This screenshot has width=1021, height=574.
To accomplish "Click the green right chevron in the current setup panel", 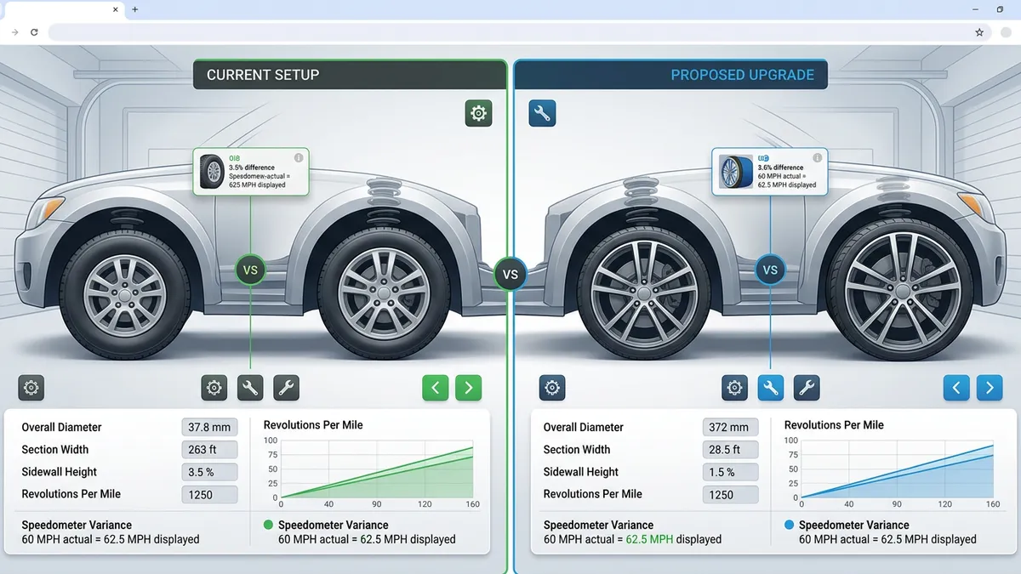I will point(469,387).
